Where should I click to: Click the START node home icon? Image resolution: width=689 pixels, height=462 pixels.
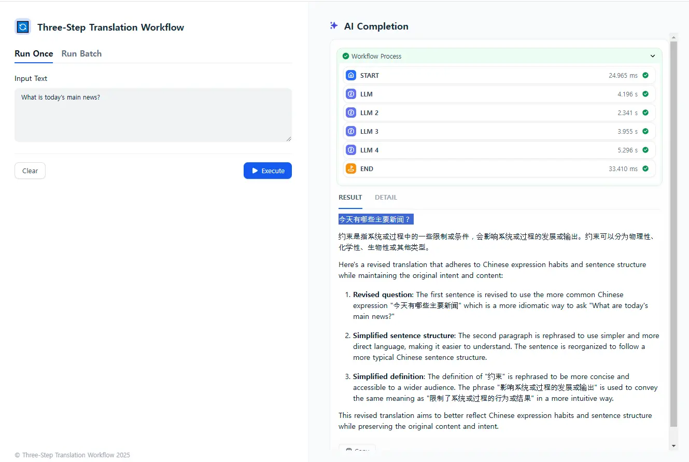(351, 75)
